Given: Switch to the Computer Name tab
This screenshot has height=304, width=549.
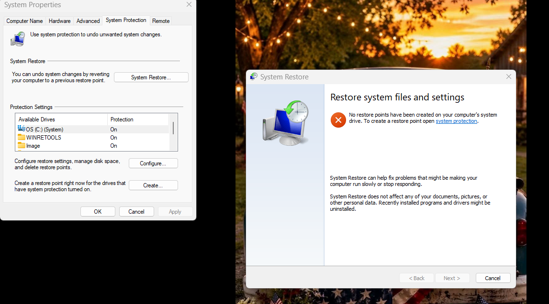Looking at the screenshot, I should pos(24,21).
